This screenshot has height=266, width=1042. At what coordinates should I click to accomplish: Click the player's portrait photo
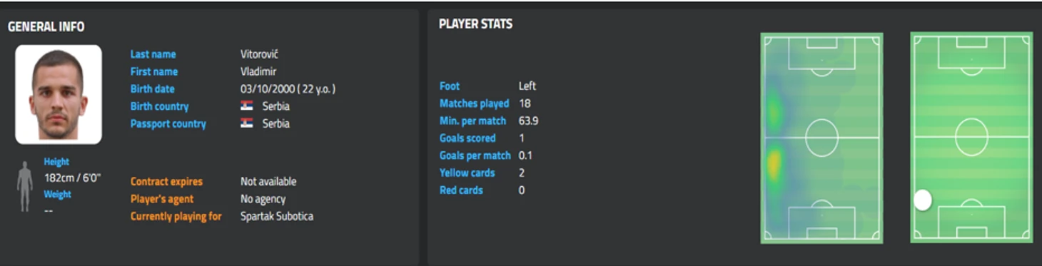click(x=59, y=95)
